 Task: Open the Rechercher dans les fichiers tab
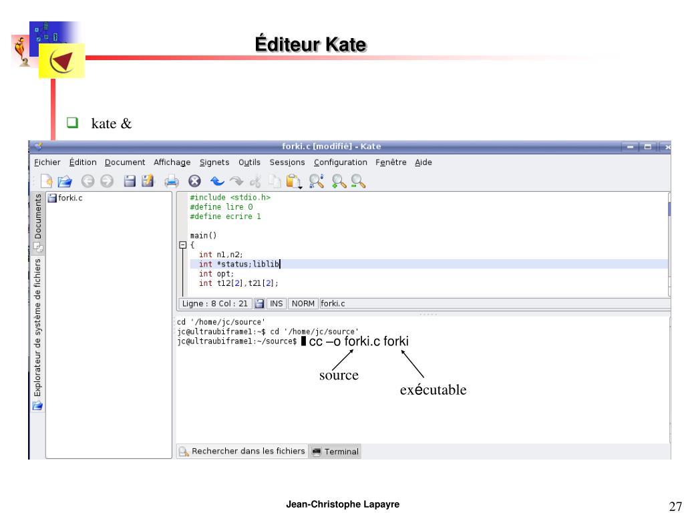(242, 451)
